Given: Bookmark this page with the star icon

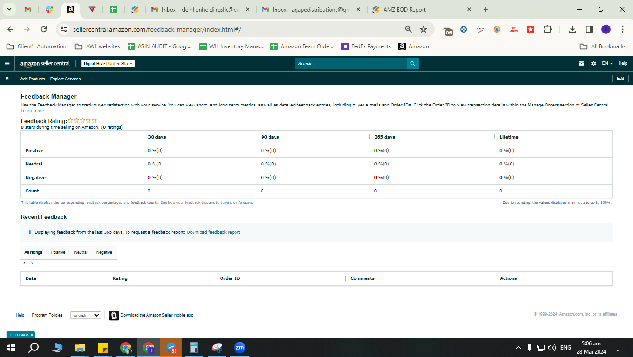Looking at the screenshot, I should click(x=424, y=29).
